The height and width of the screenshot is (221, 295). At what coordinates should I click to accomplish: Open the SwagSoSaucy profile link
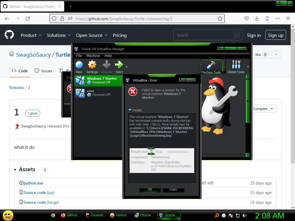(33, 55)
